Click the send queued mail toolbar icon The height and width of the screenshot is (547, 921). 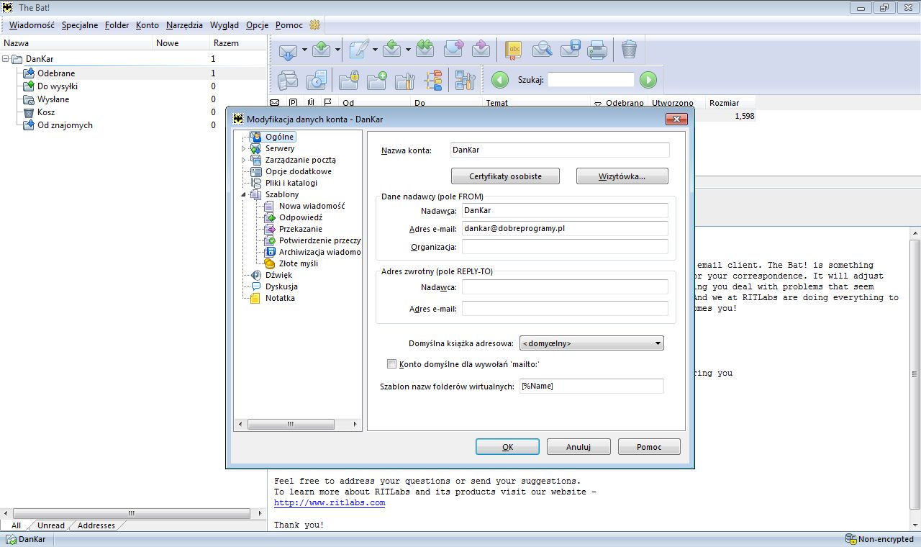(x=322, y=50)
